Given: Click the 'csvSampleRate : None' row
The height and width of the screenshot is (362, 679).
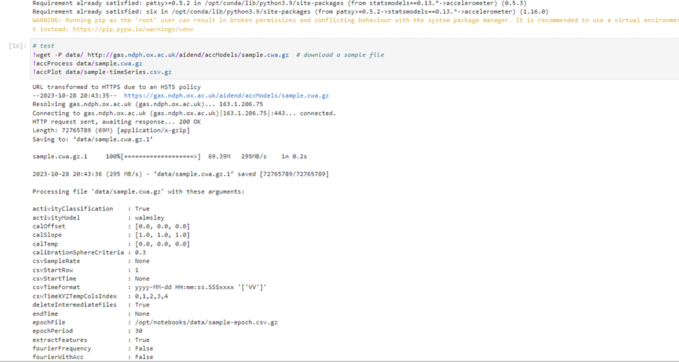Looking at the screenshot, I should [x=91, y=261].
